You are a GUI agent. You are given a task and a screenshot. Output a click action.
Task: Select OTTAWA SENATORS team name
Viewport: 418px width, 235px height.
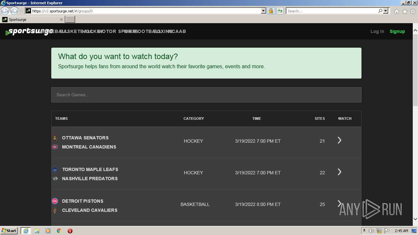[x=85, y=138]
